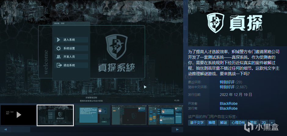The width and height of the screenshot is (287, 136).
Task: Click the people icon beside 开发人员
Action: coord(58,57)
